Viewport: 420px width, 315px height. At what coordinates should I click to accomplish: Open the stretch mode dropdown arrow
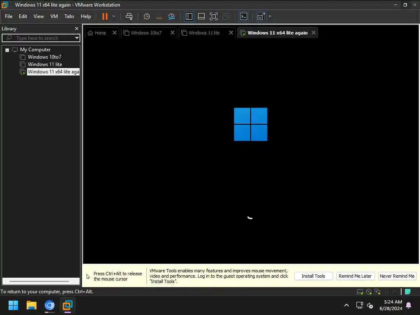click(x=270, y=16)
